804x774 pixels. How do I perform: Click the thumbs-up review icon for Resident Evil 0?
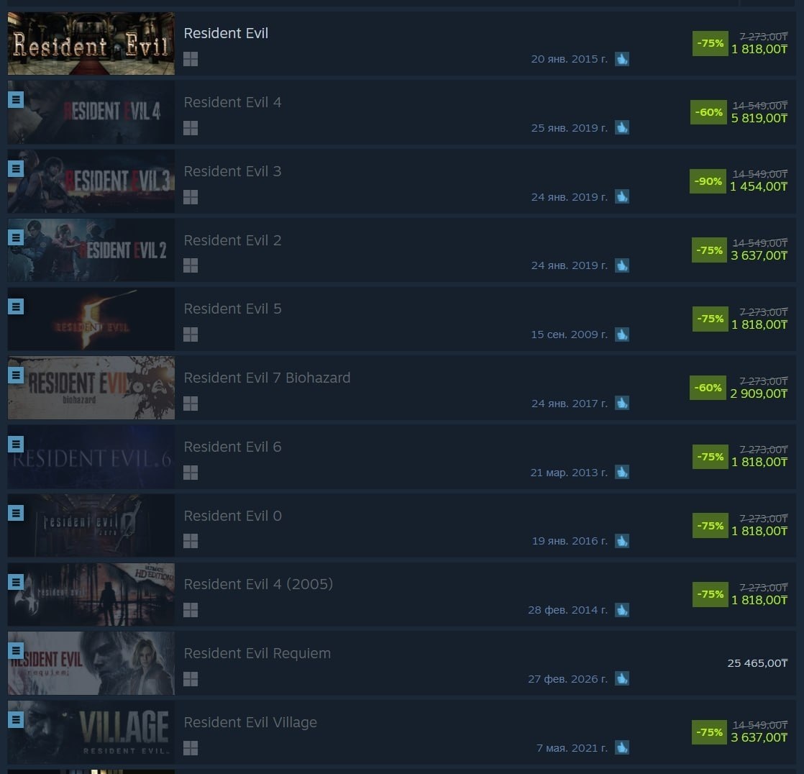tap(622, 541)
